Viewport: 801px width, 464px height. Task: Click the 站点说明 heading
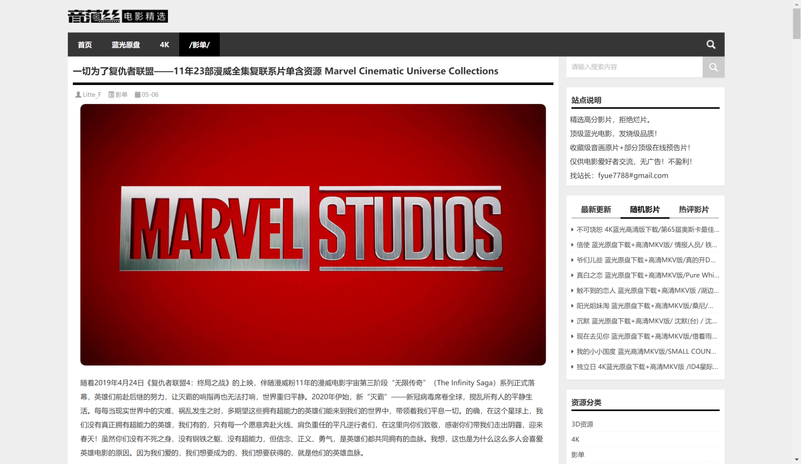pos(586,101)
